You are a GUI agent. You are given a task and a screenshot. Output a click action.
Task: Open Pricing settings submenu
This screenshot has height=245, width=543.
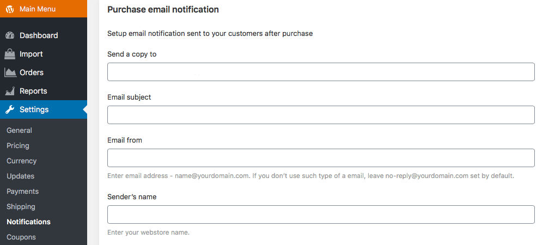click(x=18, y=145)
